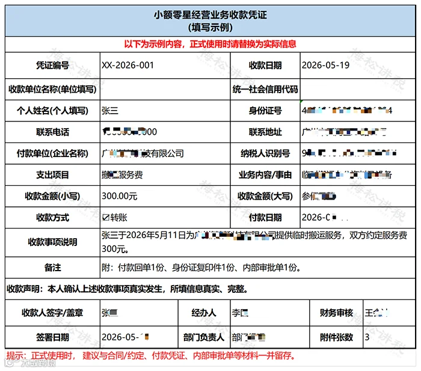Select the 部门负责人 label cell

coord(204,337)
